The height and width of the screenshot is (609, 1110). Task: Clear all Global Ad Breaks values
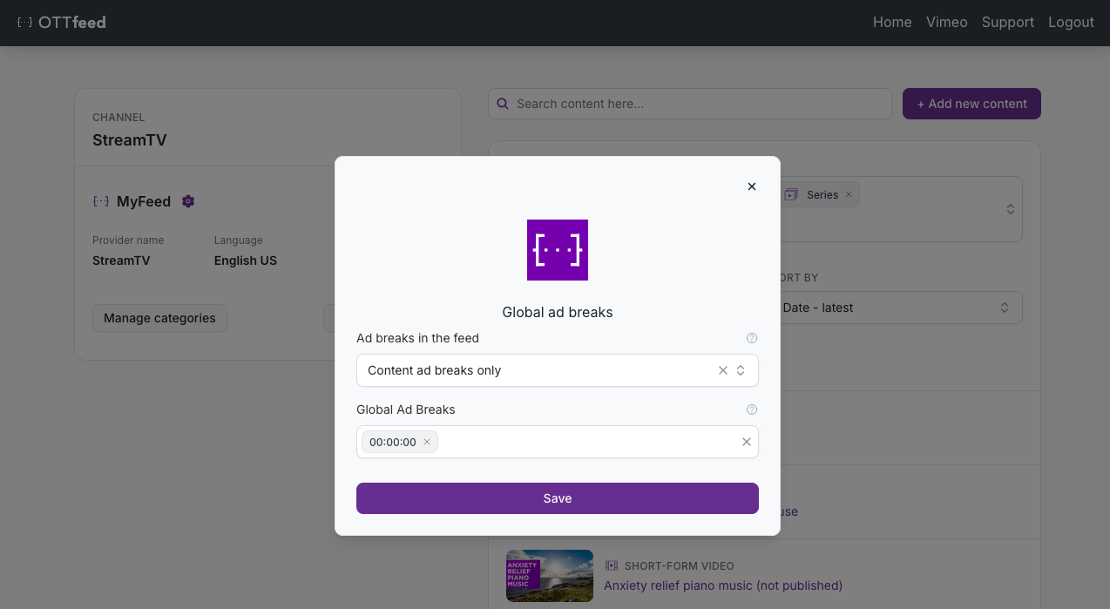(x=747, y=442)
